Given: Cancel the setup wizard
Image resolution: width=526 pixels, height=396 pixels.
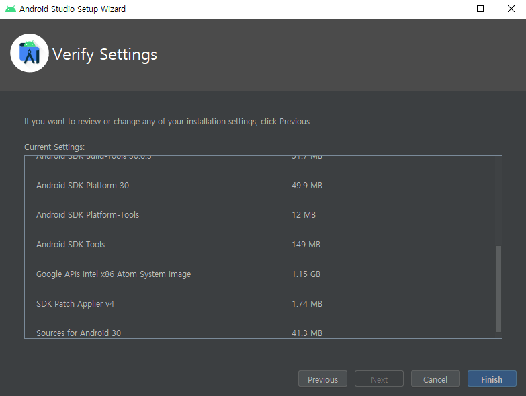Looking at the screenshot, I should coord(435,379).
